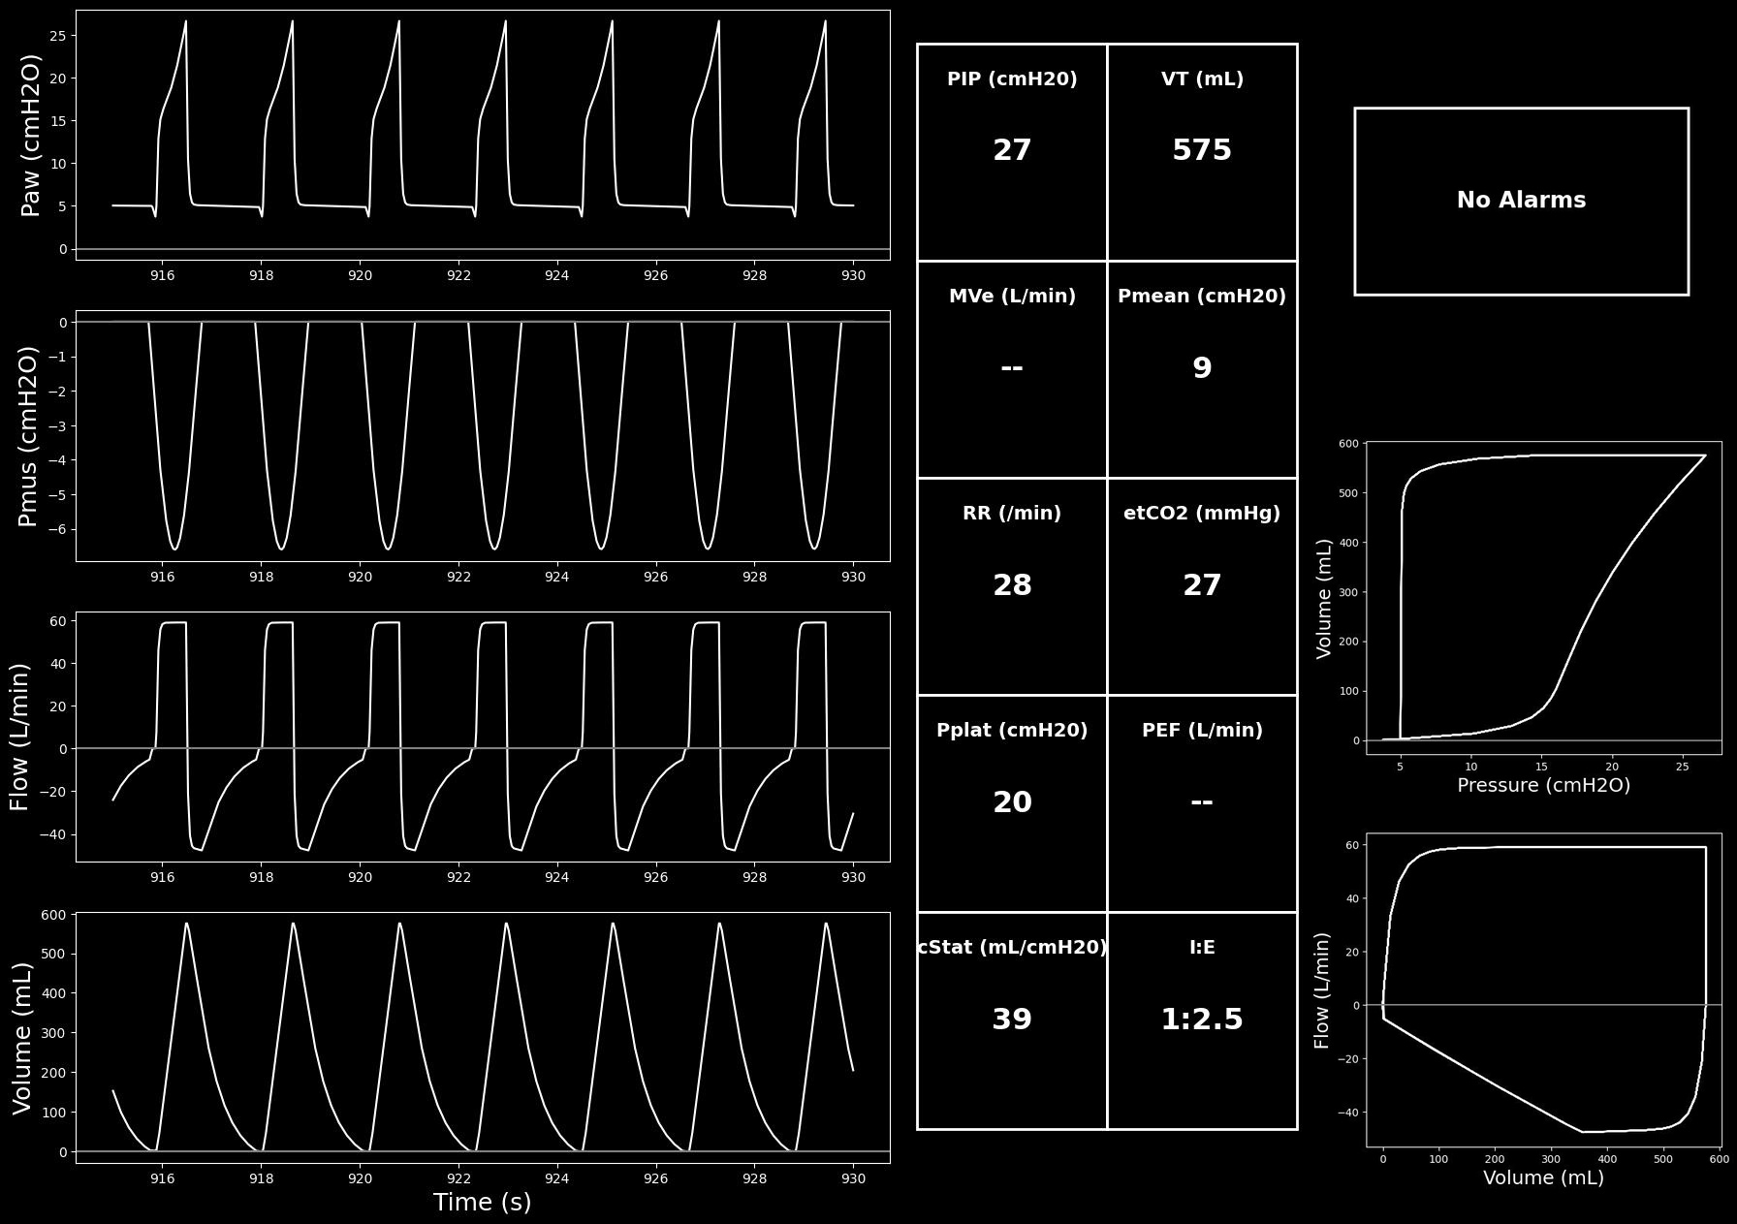Click the Pressure (cmH2O) loop axis label
The image size is (1737, 1224).
pos(1543,785)
